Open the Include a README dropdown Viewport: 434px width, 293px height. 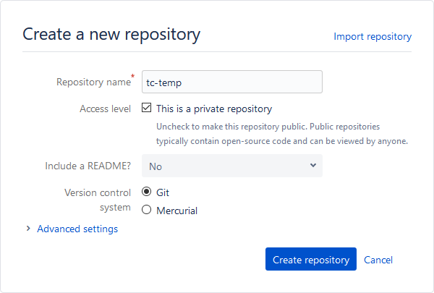tap(231, 166)
